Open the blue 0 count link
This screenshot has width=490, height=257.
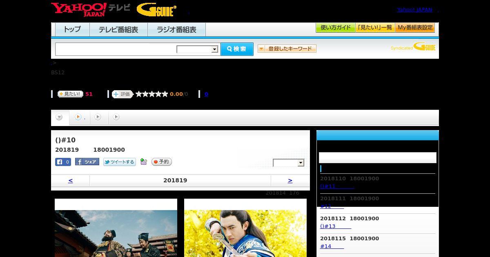[x=206, y=94]
